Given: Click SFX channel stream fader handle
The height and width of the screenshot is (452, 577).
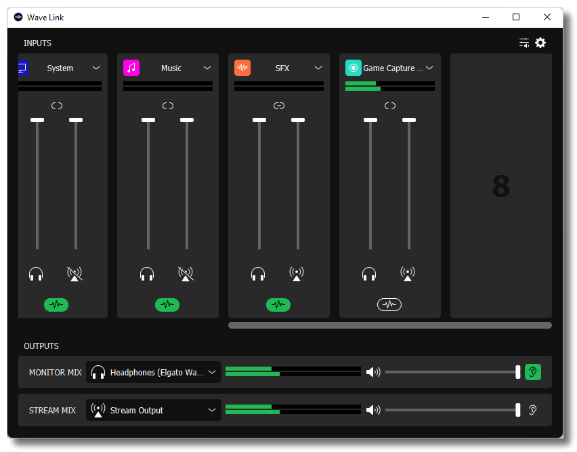Looking at the screenshot, I should click(298, 120).
